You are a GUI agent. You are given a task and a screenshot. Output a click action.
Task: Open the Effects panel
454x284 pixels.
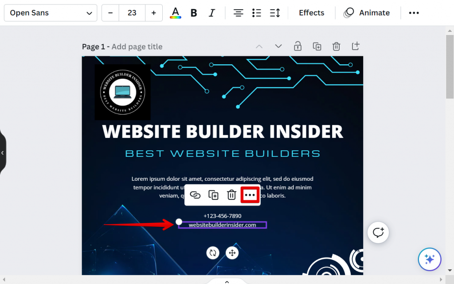(311, 13)
